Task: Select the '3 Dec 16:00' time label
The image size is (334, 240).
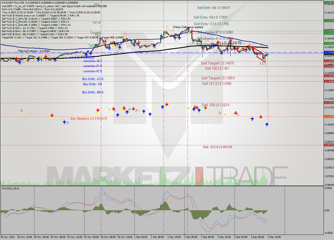Action: tap(274, 237)
